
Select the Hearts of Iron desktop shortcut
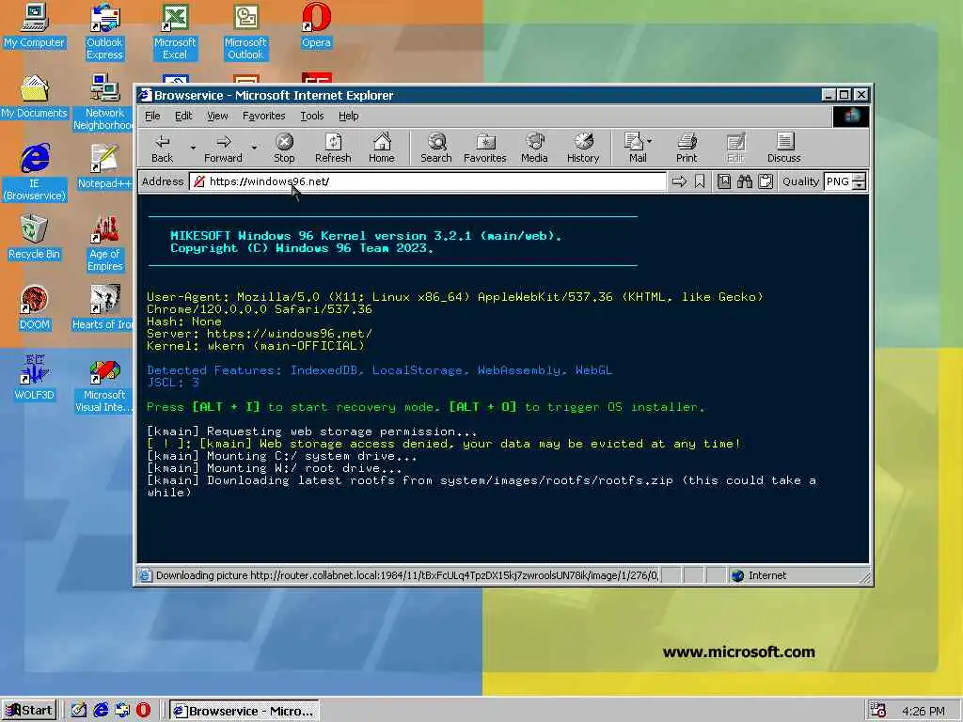tap(103, 307)
